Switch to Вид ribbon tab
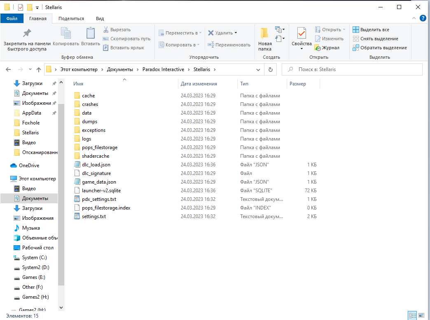Viewport: 430px width, 320px height. coord(100,18)
